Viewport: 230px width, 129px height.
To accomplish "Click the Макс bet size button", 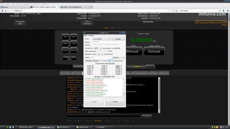I will coord(74,37).
